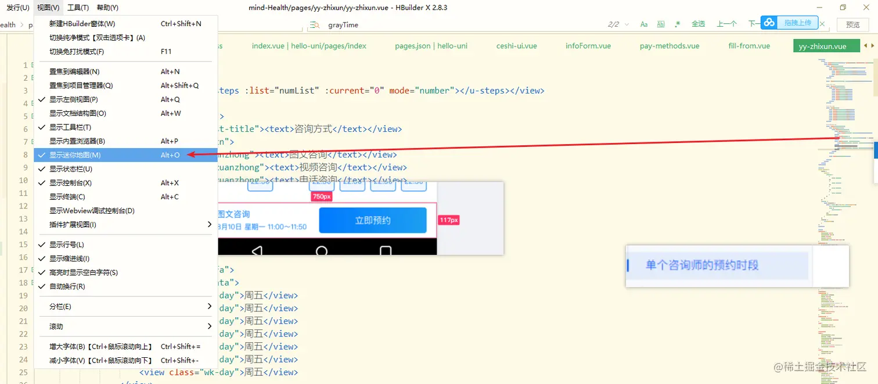Toggle 显示终端(C) option
The image size is (878, 384).
click(125, 197)
